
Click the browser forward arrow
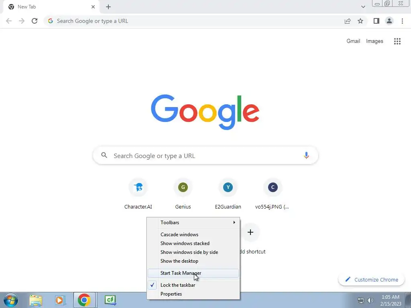tap(22, 21)
